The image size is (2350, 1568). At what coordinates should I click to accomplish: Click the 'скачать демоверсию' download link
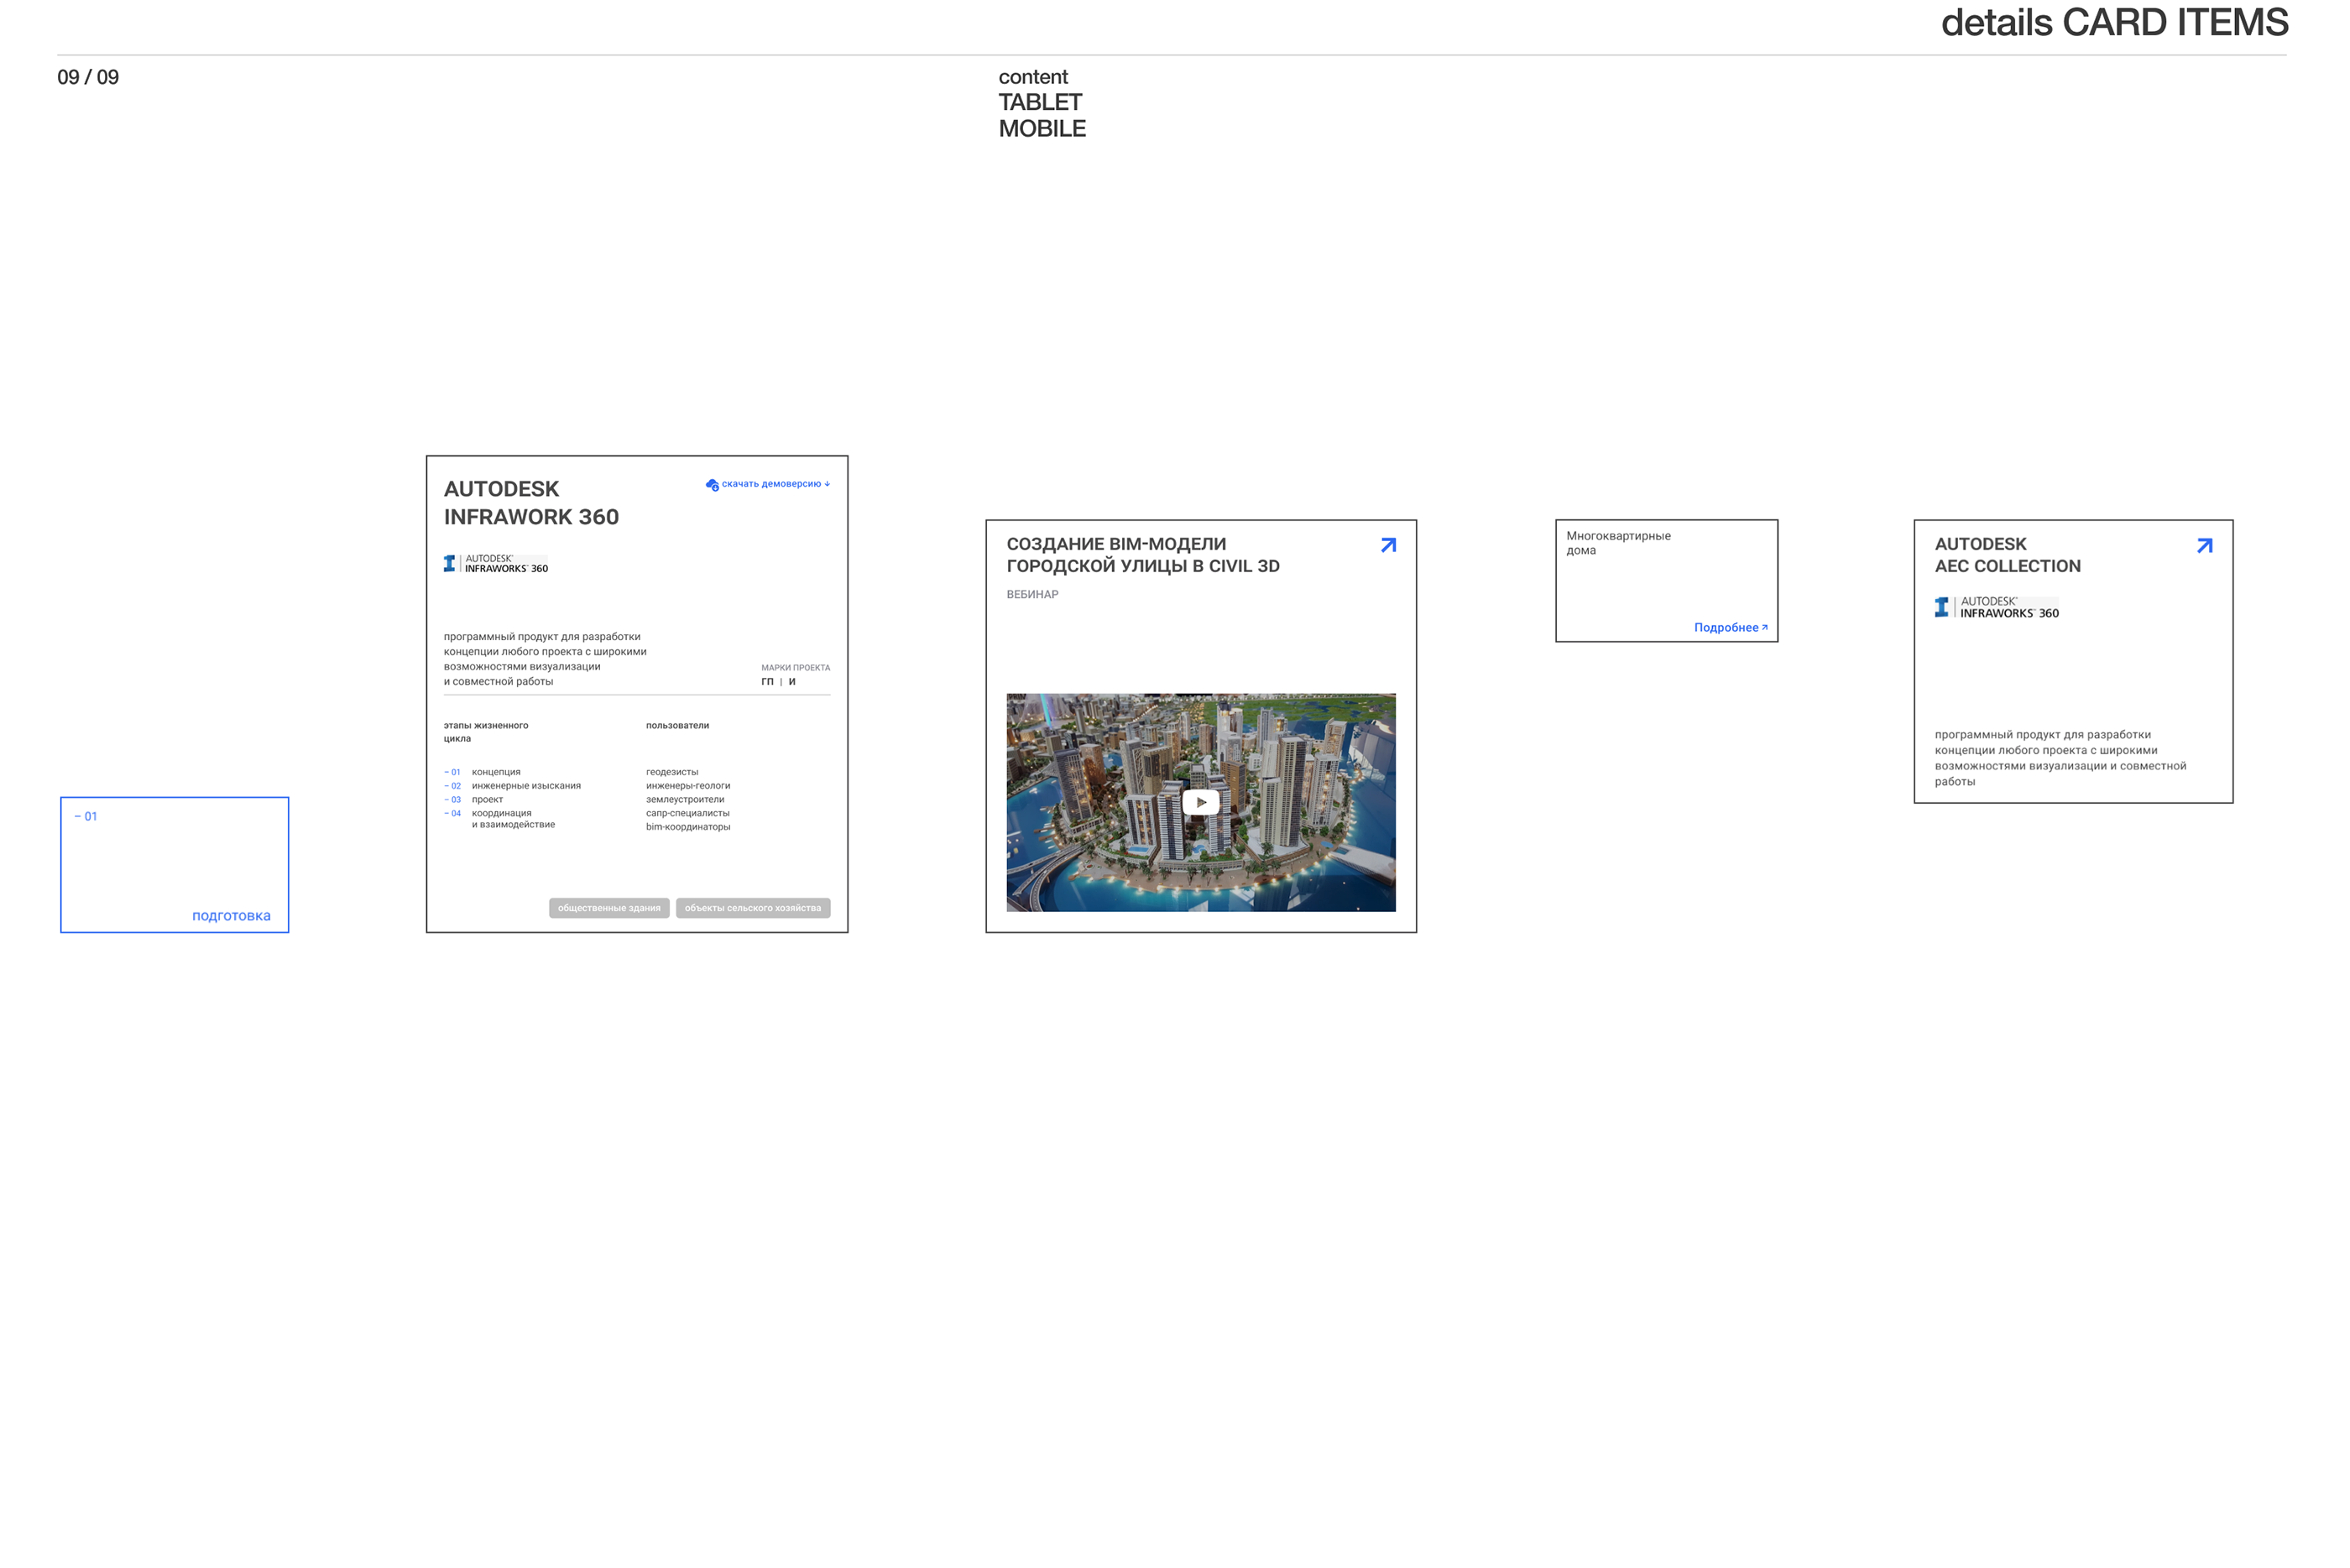771,484
